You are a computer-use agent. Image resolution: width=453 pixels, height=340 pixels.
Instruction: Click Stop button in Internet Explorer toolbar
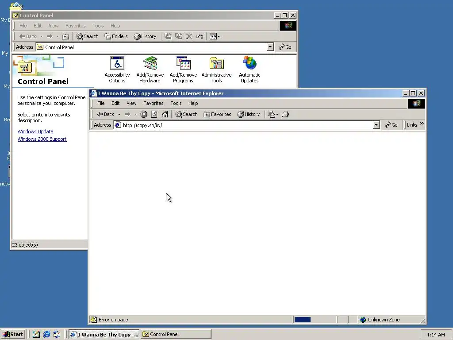click(144, 114)
